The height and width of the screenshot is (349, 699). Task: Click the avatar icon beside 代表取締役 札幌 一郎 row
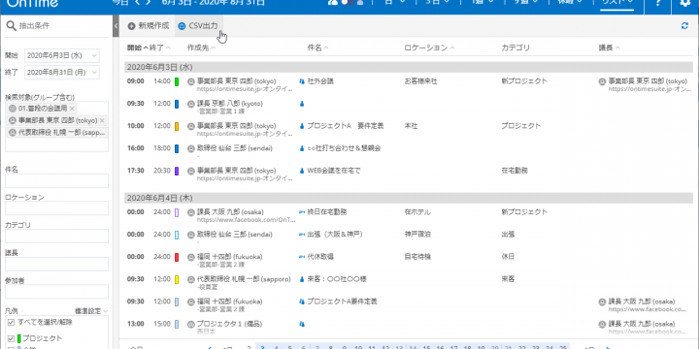191,279
